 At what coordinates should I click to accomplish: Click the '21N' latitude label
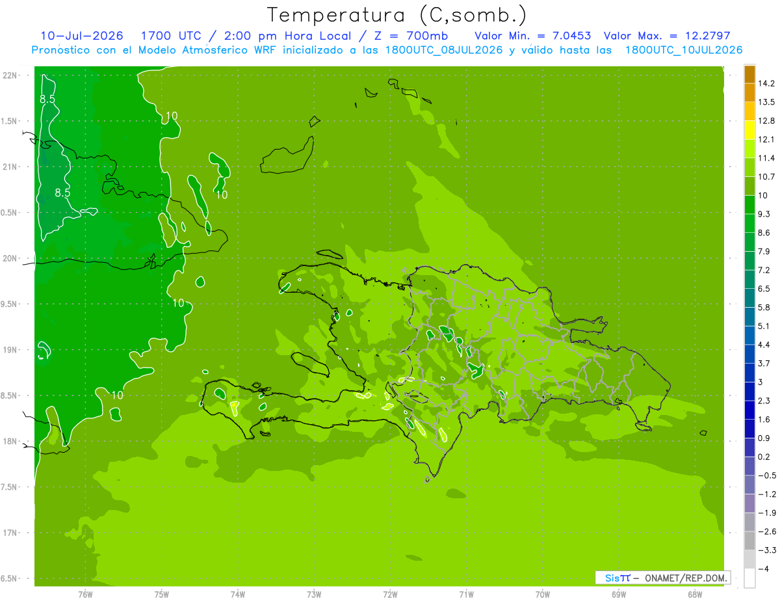(x=10, y=167)
